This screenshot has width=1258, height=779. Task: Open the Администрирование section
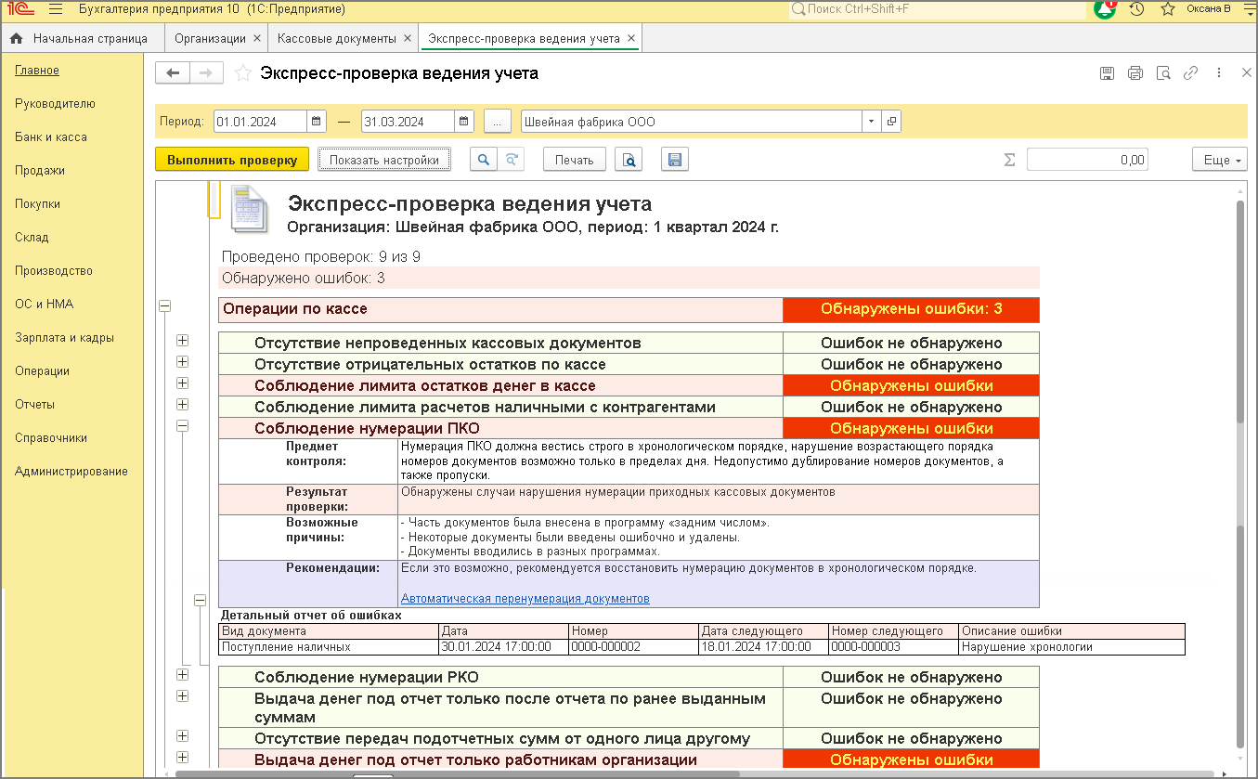point(71,472)
